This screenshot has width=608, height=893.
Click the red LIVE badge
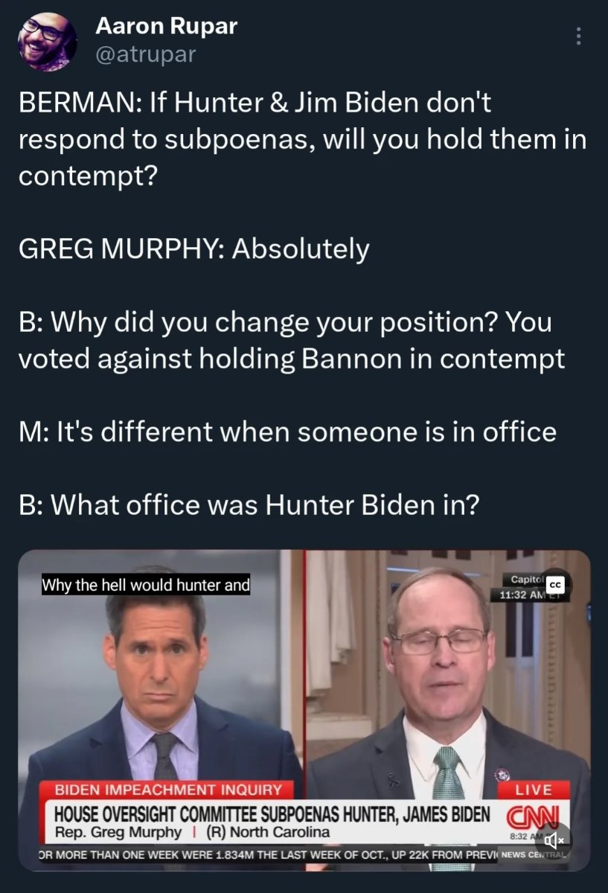[534, 789]
